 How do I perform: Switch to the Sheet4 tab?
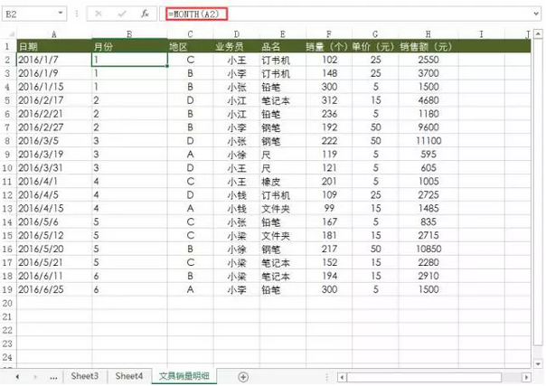point(129,375)
